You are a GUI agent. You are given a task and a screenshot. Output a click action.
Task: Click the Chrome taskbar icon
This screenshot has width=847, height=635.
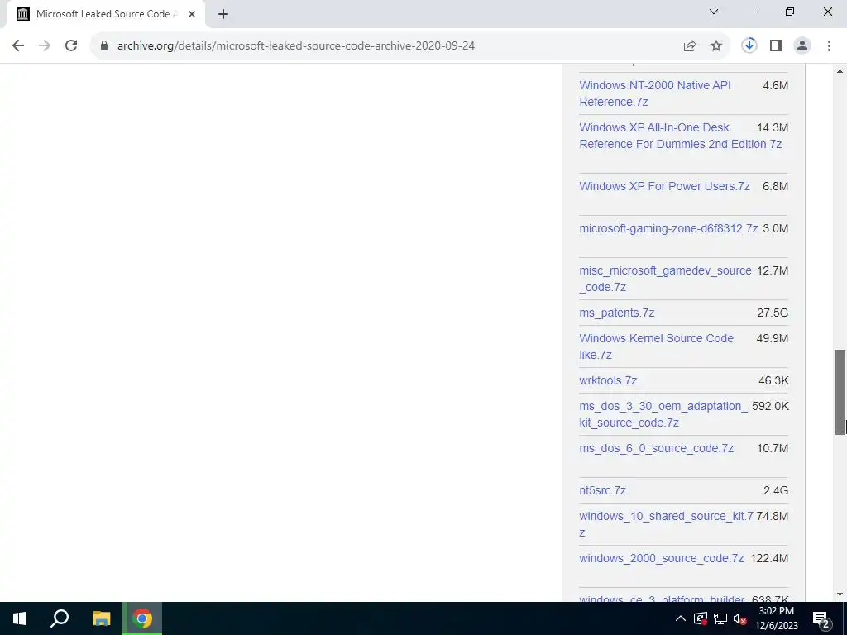coord(142,618)
